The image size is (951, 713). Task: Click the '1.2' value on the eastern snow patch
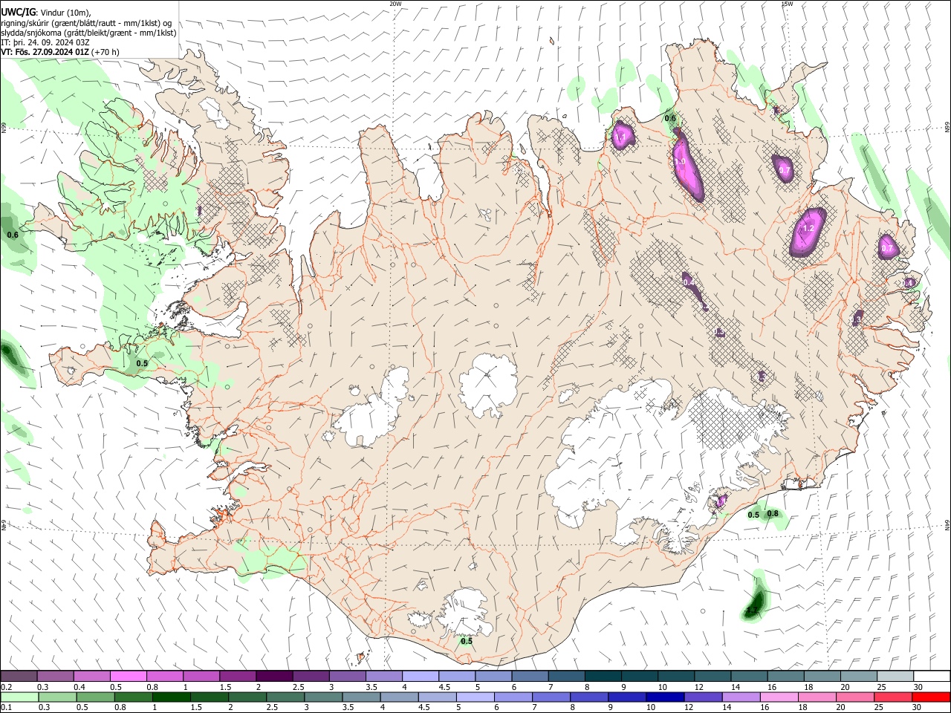point(809,228)
